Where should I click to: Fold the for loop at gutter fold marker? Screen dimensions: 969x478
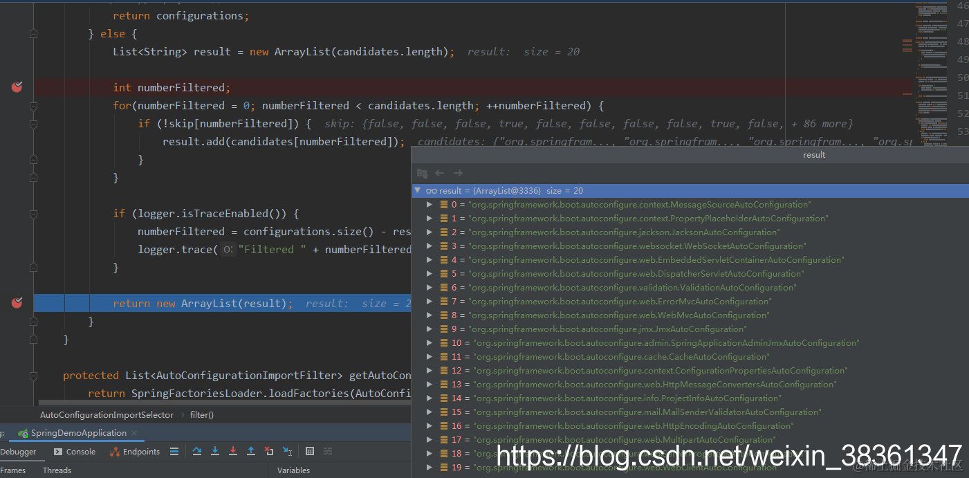[33, 106]
